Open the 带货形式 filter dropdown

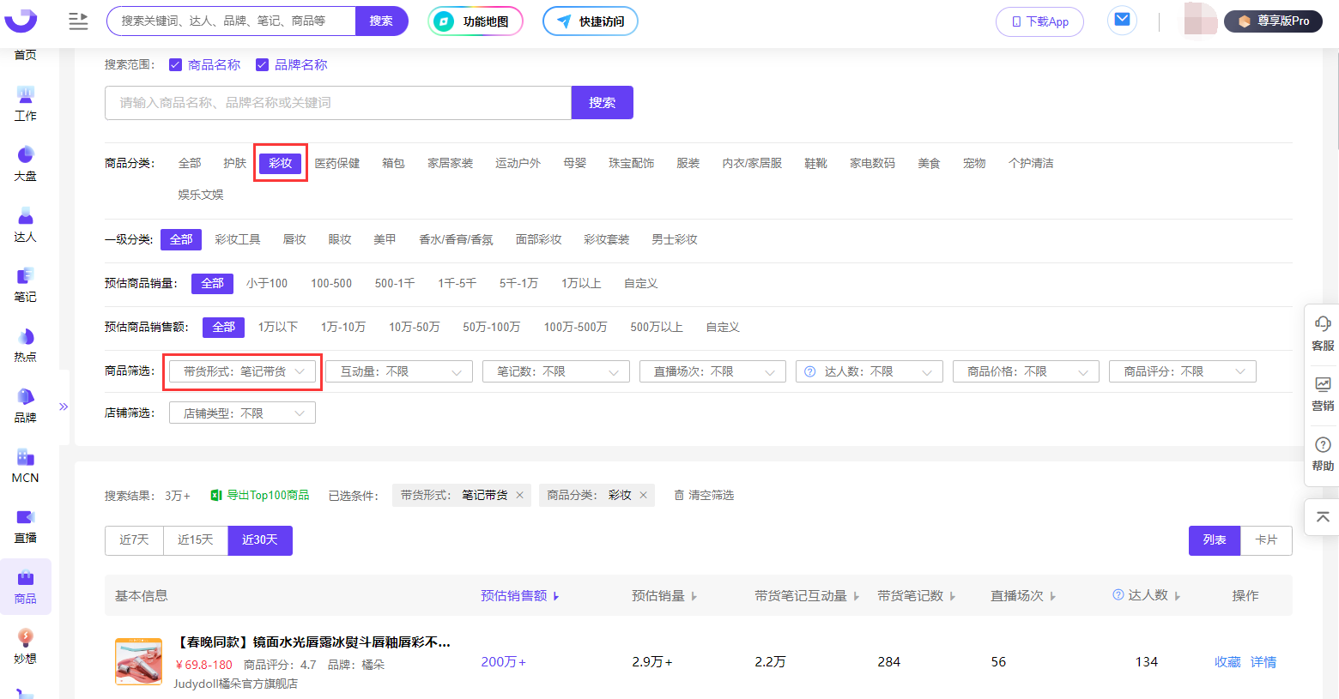(x=242, y=371)
